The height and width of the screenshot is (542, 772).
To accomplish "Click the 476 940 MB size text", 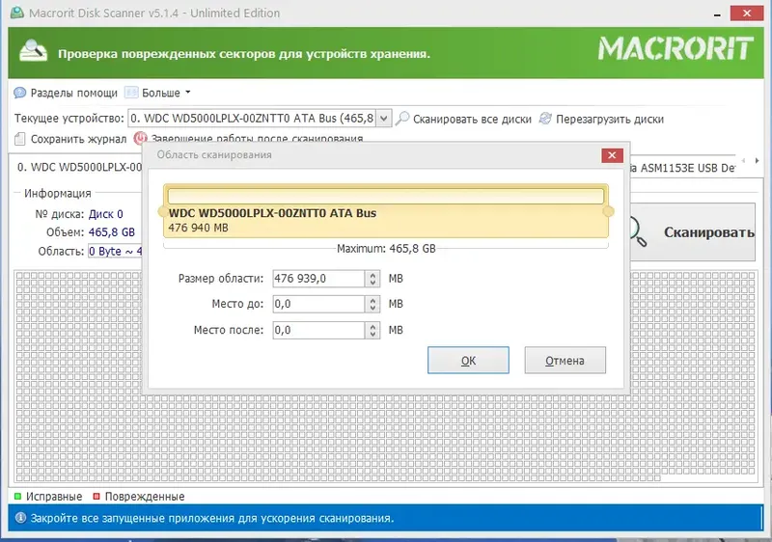I will coord(199,228).
